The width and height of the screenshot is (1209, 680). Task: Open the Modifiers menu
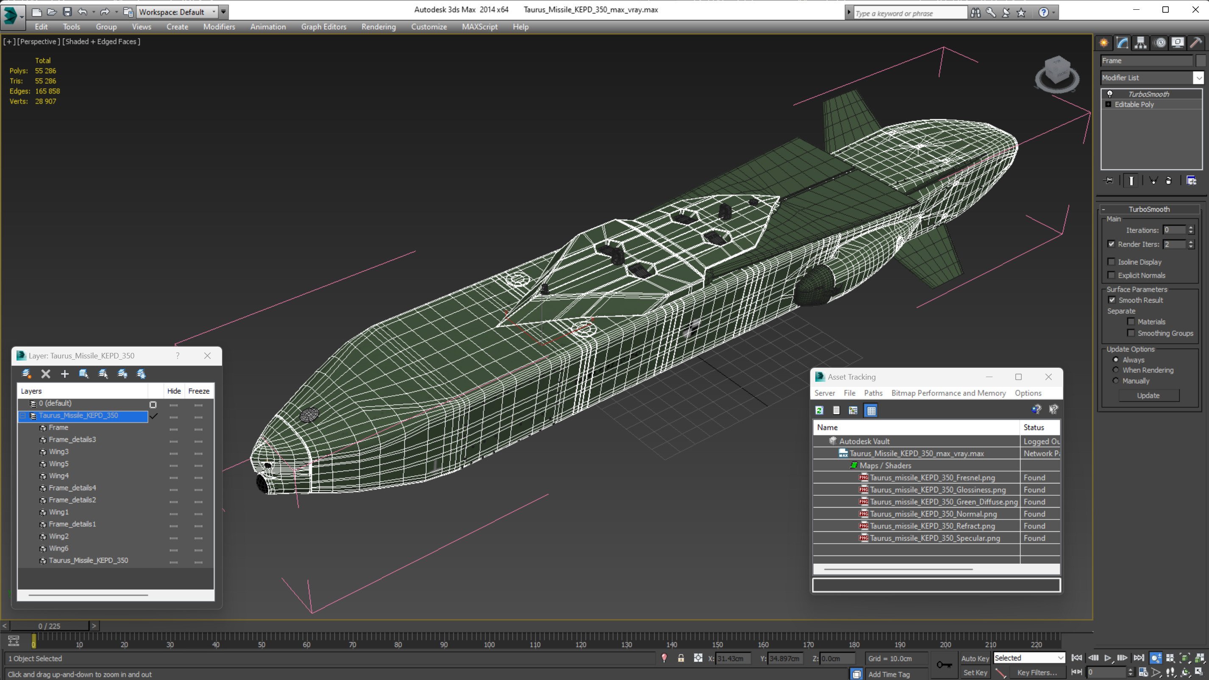click(219, 27)
